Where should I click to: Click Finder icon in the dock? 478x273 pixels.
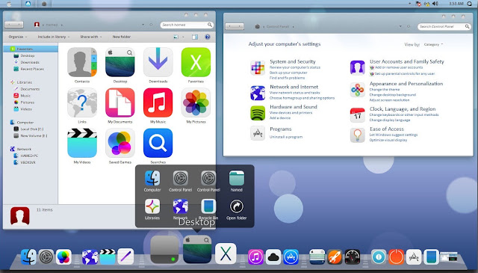pyautogui.click(x=28, y=257)
